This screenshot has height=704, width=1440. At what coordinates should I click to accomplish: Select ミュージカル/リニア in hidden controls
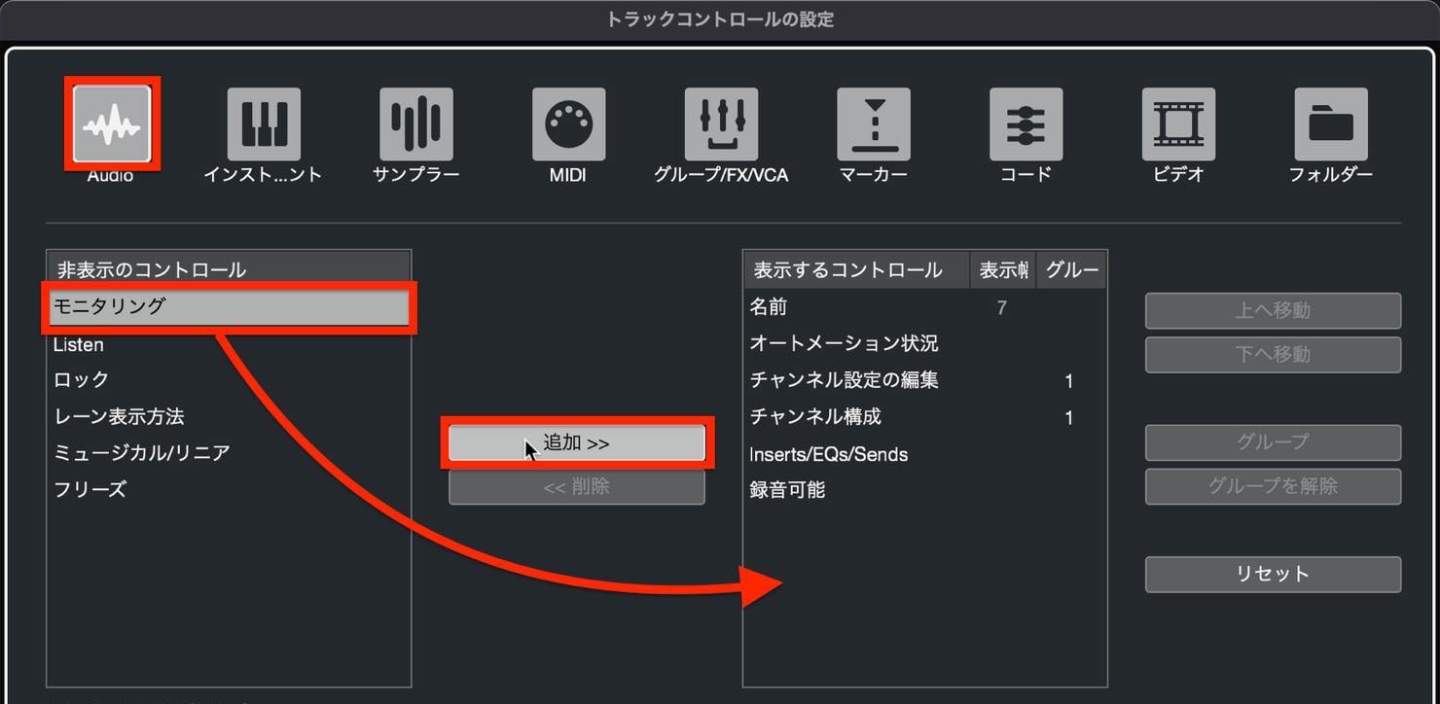(230, 453)
